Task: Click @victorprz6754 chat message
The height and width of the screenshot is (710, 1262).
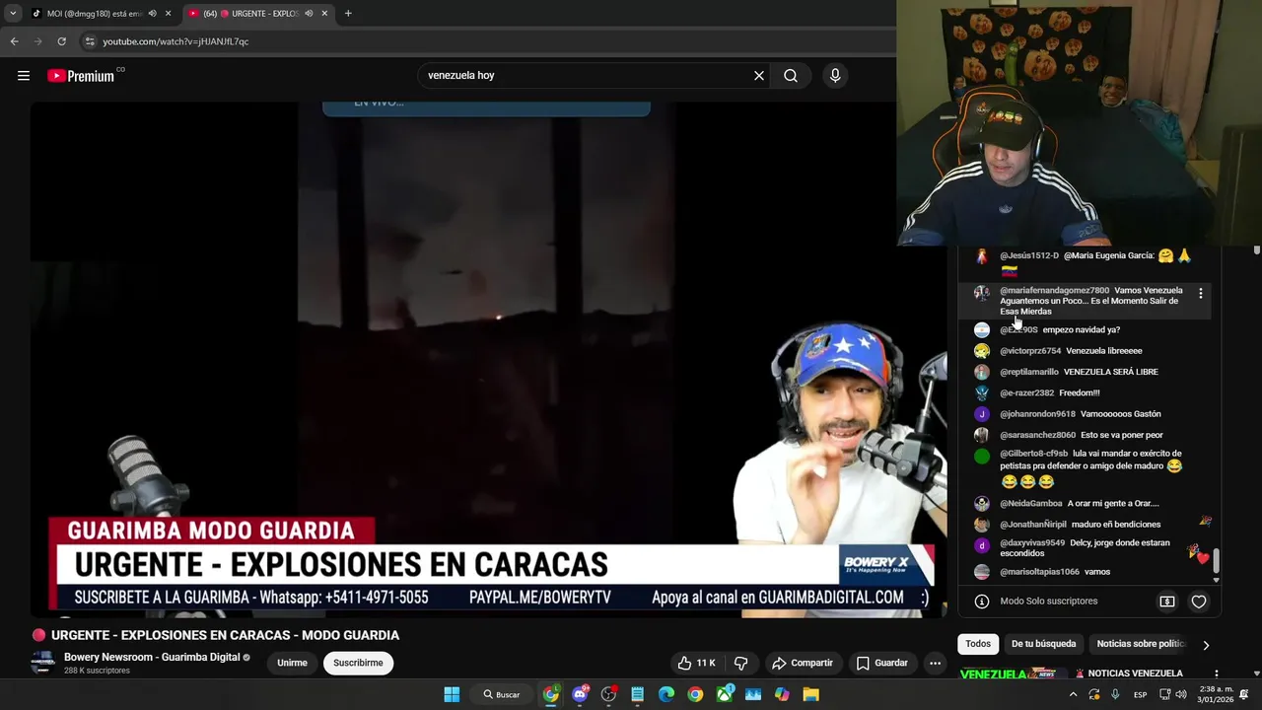Action: pos(1071,351)
